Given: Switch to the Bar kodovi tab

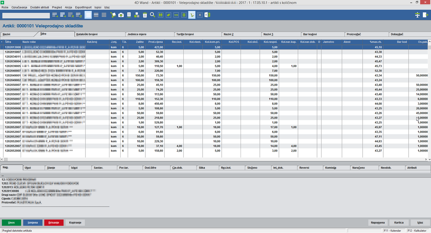Looking at the screenshot, I should click(323, 34).
